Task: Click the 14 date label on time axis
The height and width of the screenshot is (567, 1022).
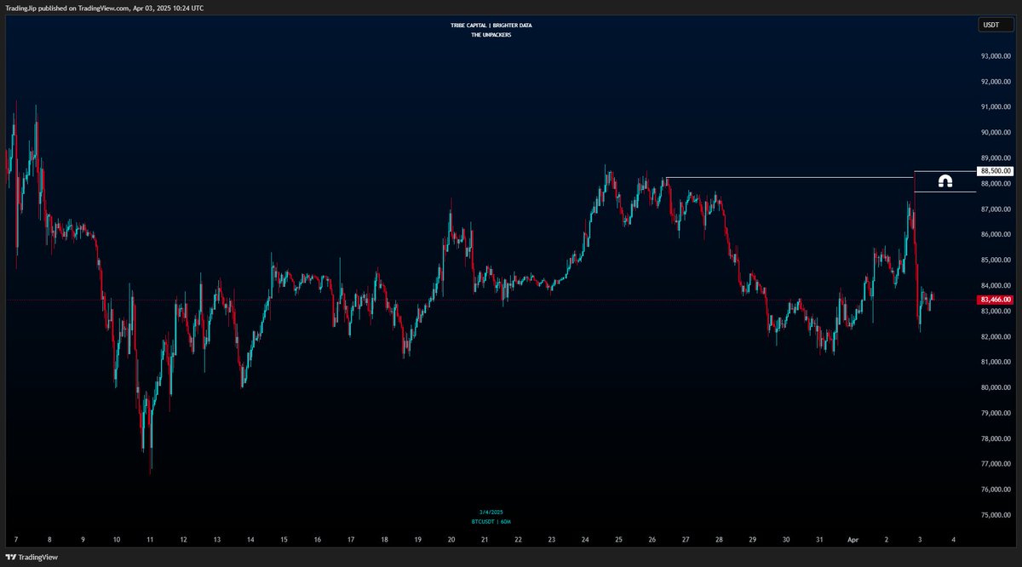Action: (x=250, y=540)
